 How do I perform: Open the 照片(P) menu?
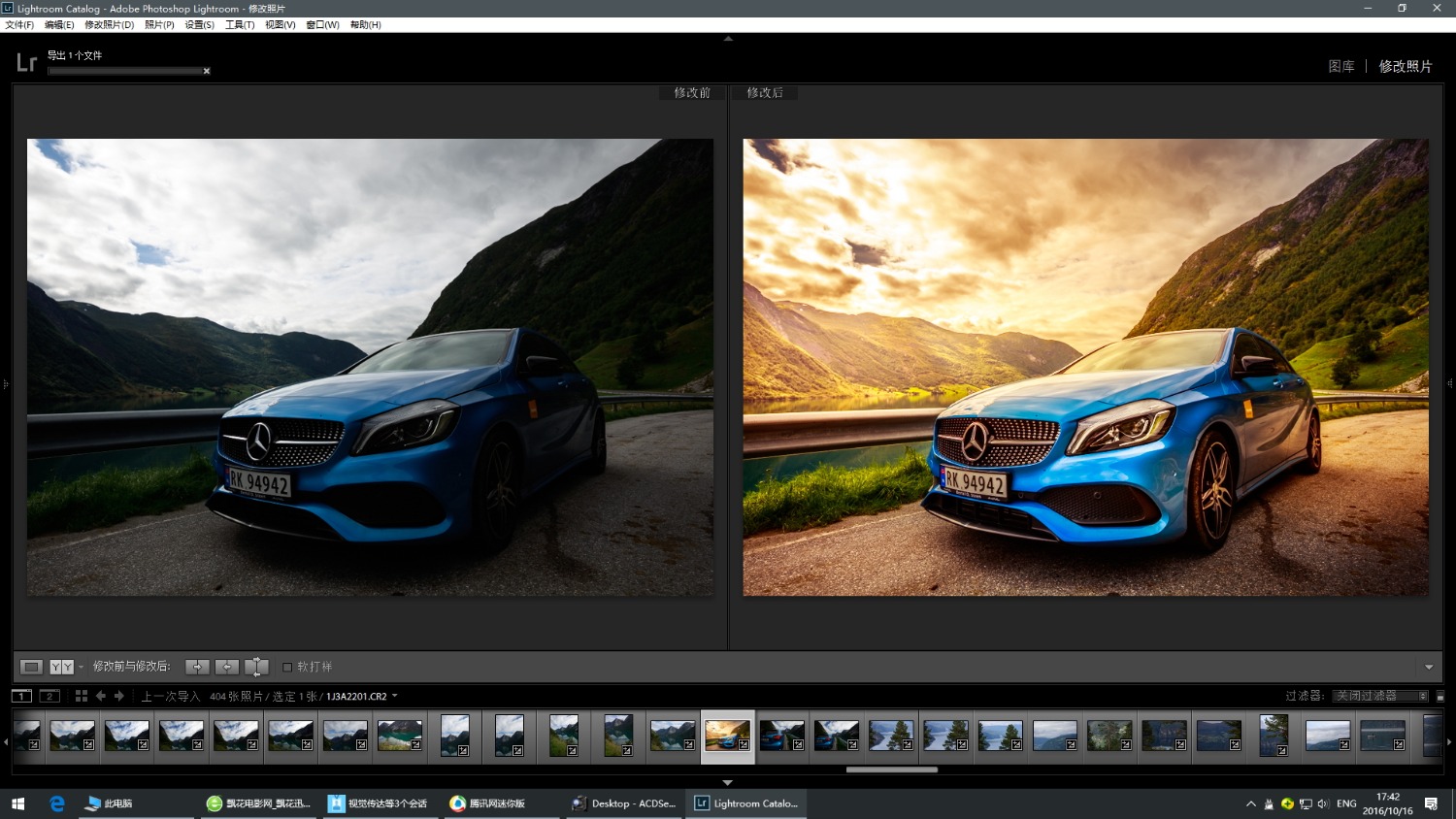159,25
